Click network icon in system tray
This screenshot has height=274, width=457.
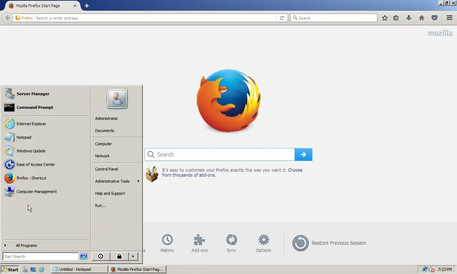425,269
